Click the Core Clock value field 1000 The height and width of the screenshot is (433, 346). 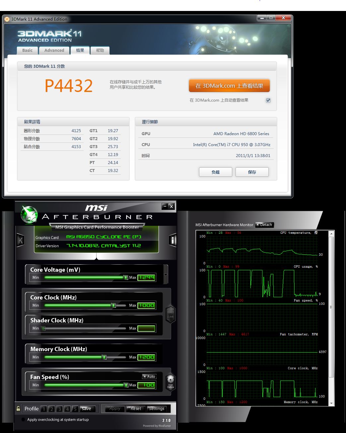pyautogui.click(x=146, y=305)
